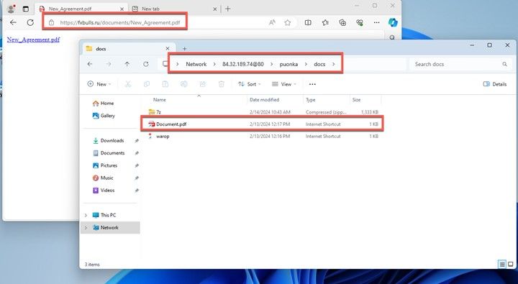Switch to large thumbnails view icon
Viewport: 518px width, 284px height.
coord(511,264)
